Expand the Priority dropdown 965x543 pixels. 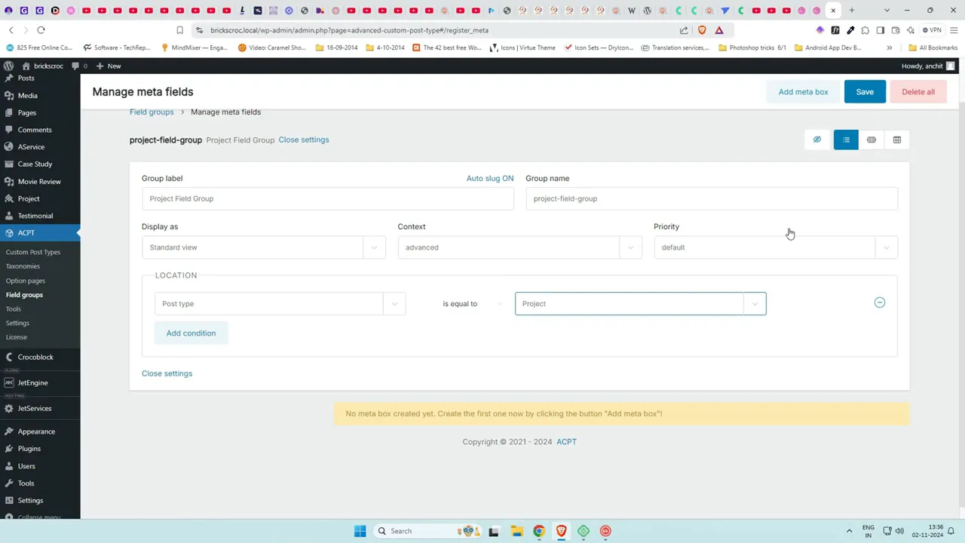tap(775, 247)
